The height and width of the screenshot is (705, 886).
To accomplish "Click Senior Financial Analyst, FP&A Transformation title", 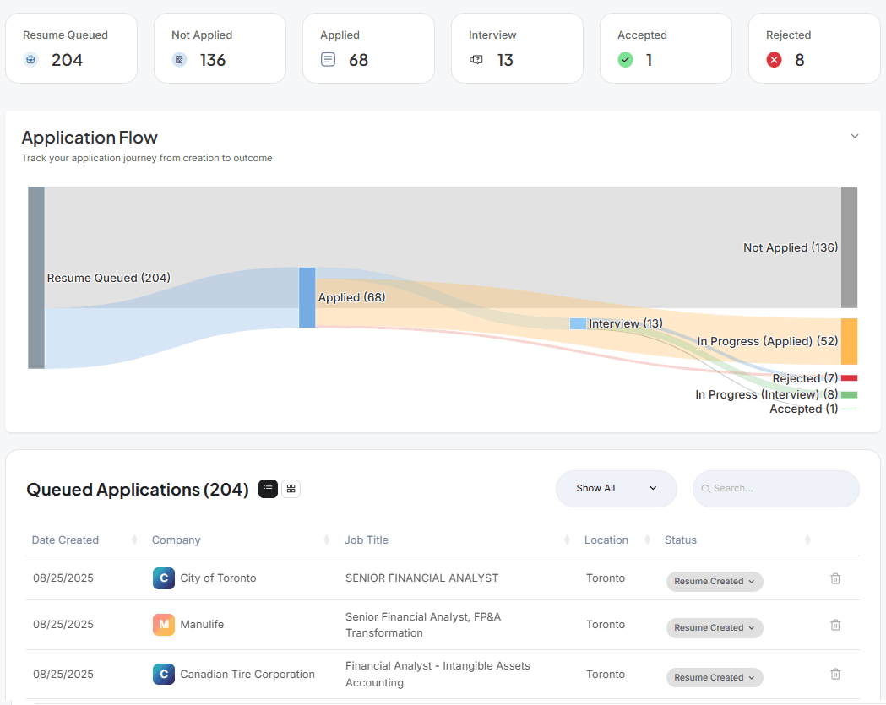I will click(x=423, y=625).
